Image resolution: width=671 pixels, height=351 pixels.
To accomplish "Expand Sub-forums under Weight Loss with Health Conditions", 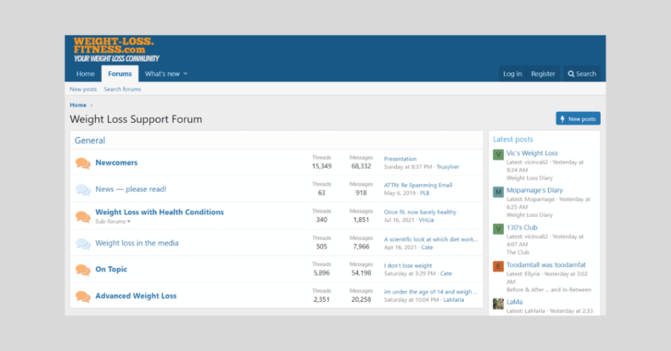I will click(113, 221).
